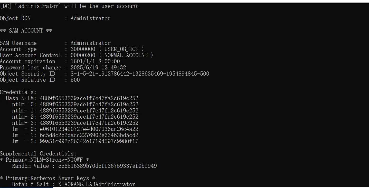
Task: Click the Object RDN Administrator value
Action: (90, 18)
